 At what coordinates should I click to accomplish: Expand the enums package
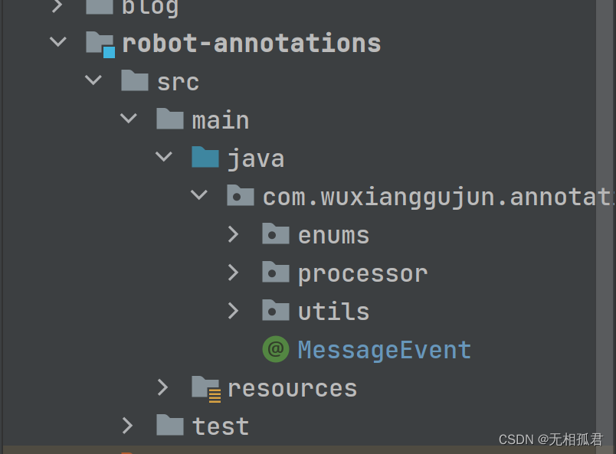(x=234, y=234)
